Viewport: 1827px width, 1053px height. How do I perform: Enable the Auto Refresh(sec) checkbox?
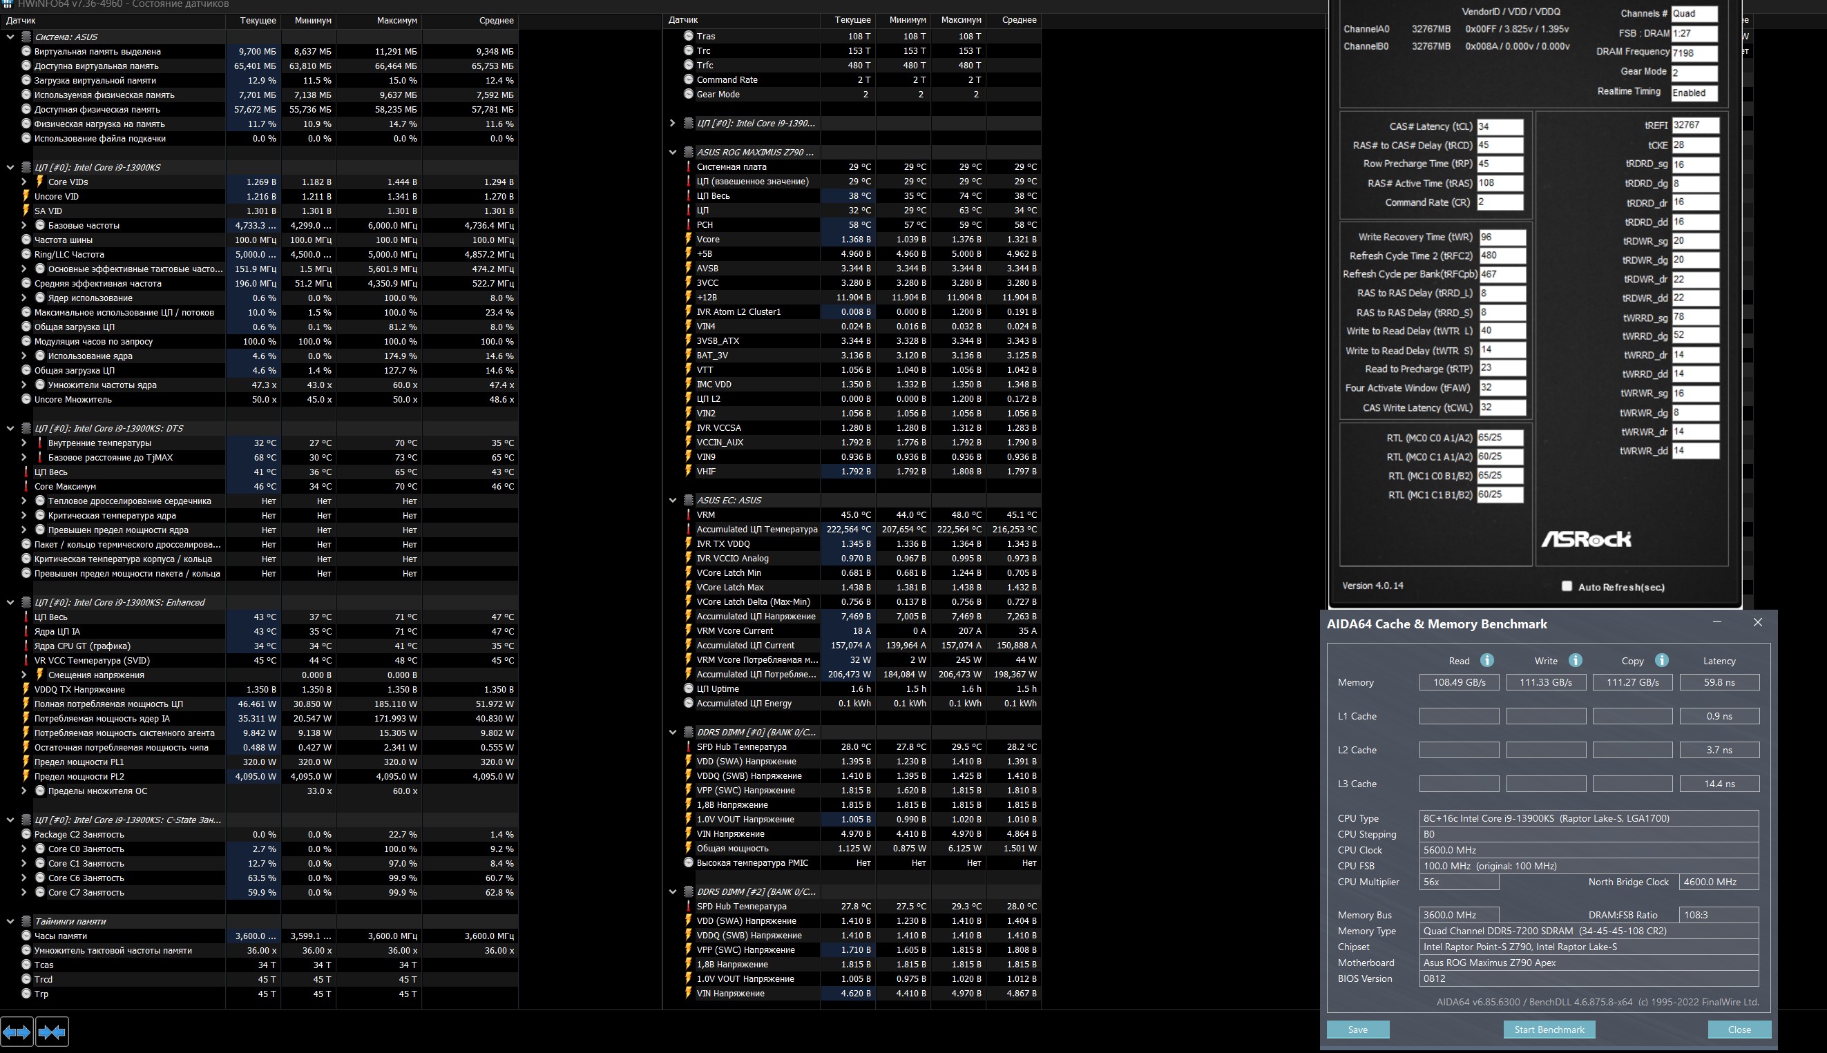click(x=1567, y=586)
